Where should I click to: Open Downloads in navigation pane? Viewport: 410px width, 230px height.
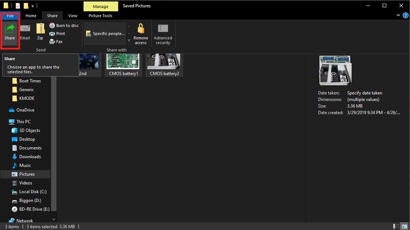pyautogui.click(x=30, y=157)
